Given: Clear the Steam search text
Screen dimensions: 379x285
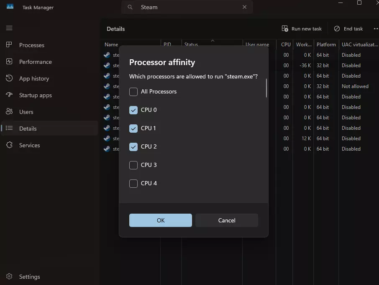Looking at the screenshot, I should point(245,7).
